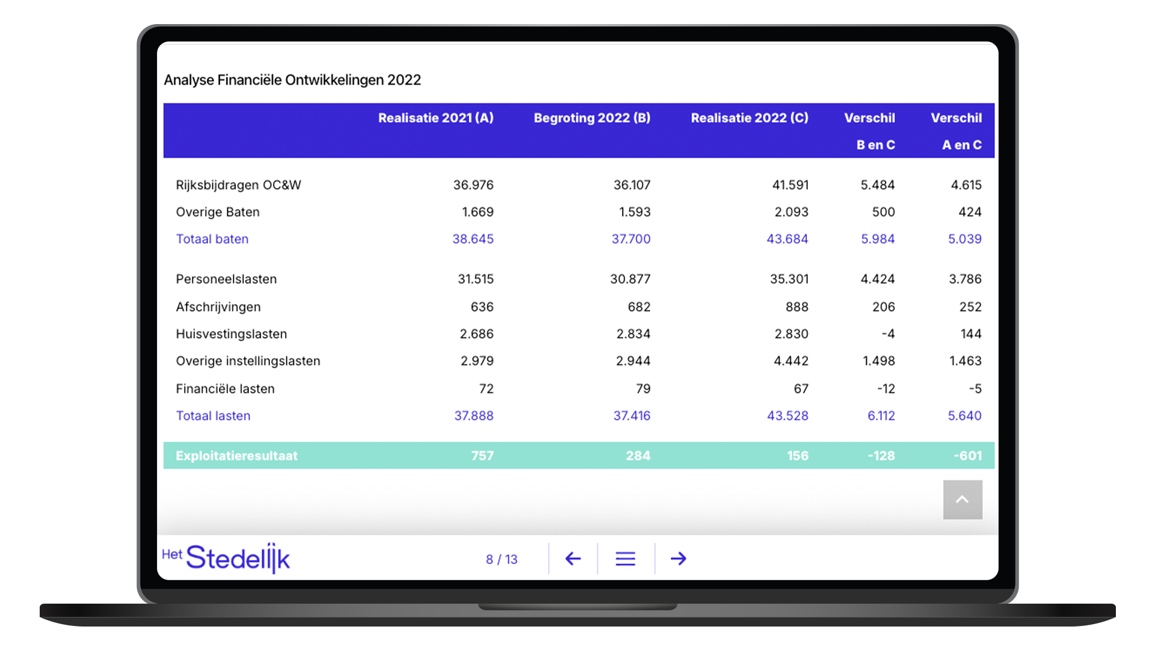This screenshot has width=1155, height=650.
Task: Click the Verschil A en C header
Action: (x=956, y=131)
